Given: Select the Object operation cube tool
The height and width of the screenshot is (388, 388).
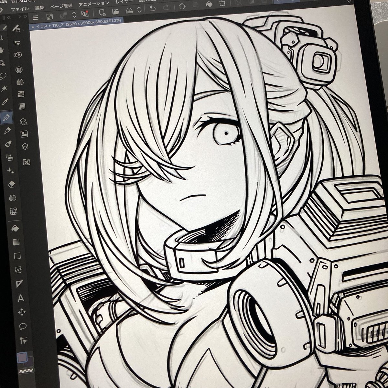Looking at the screenshot, I should pyautogui.click(x=2, y=63).
